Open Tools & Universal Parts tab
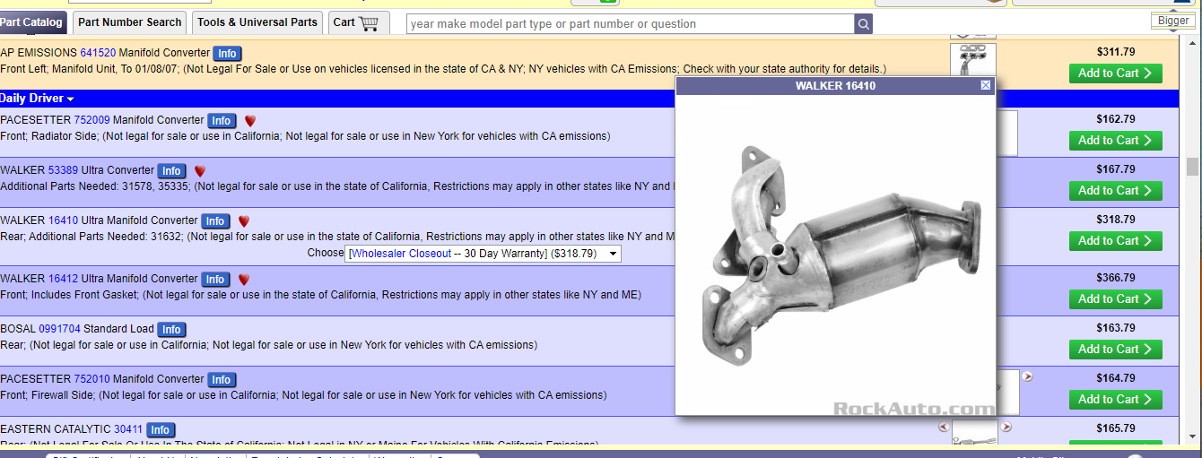1202x458 pixels. pyautogui.click(x=257, y=22)
